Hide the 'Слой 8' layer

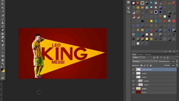[133, 81]
